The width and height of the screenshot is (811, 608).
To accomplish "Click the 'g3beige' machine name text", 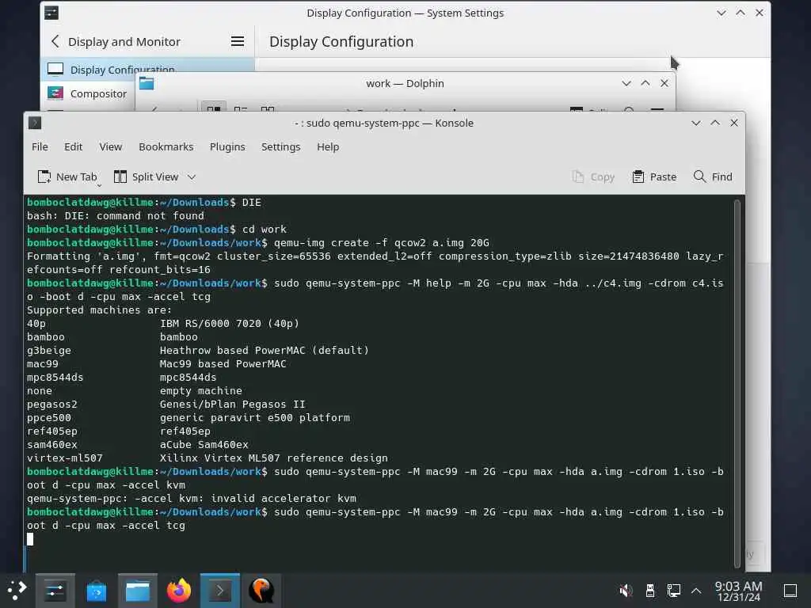I will click(49, 350).
